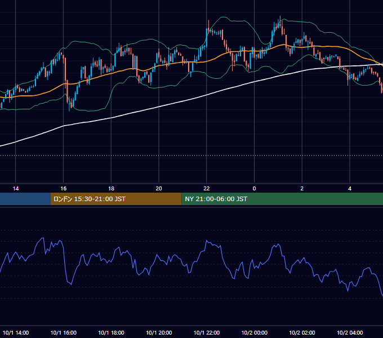Click hour label 16 on price chart axis
The width and height of the screenshot is (383, 338).
[64, 189]
